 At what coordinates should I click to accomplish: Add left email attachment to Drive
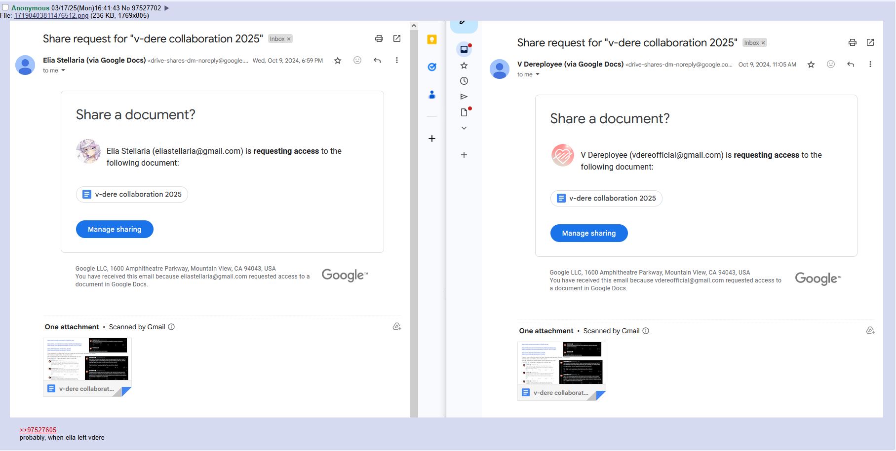[397, 327]
